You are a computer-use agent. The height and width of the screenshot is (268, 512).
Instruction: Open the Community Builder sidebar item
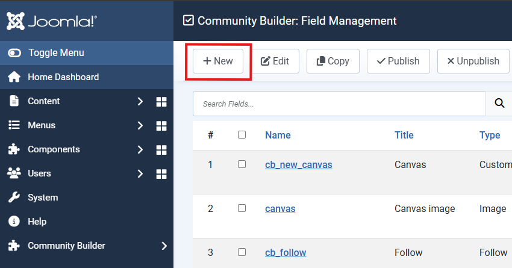(x=66, y=246)
